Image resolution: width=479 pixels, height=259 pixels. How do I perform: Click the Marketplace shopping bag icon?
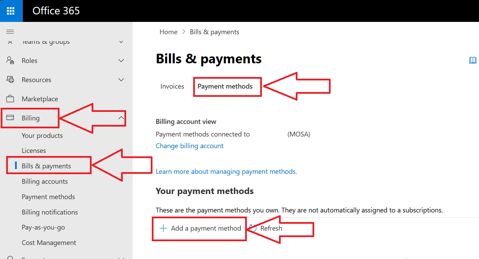click(x=10, y=99)
